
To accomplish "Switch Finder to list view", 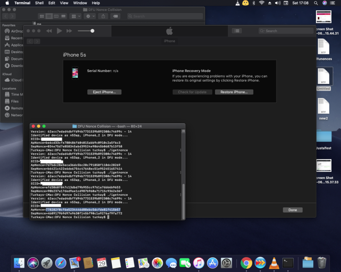I will click(x=49, y=16).
